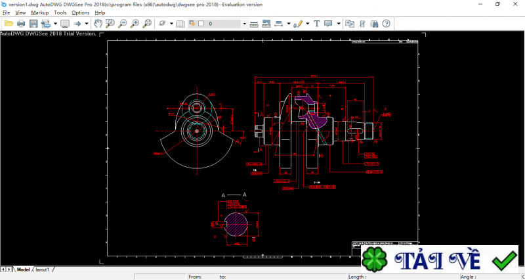
Task: Click the Zoom in magnifier icon
Action: click(135, 24)
